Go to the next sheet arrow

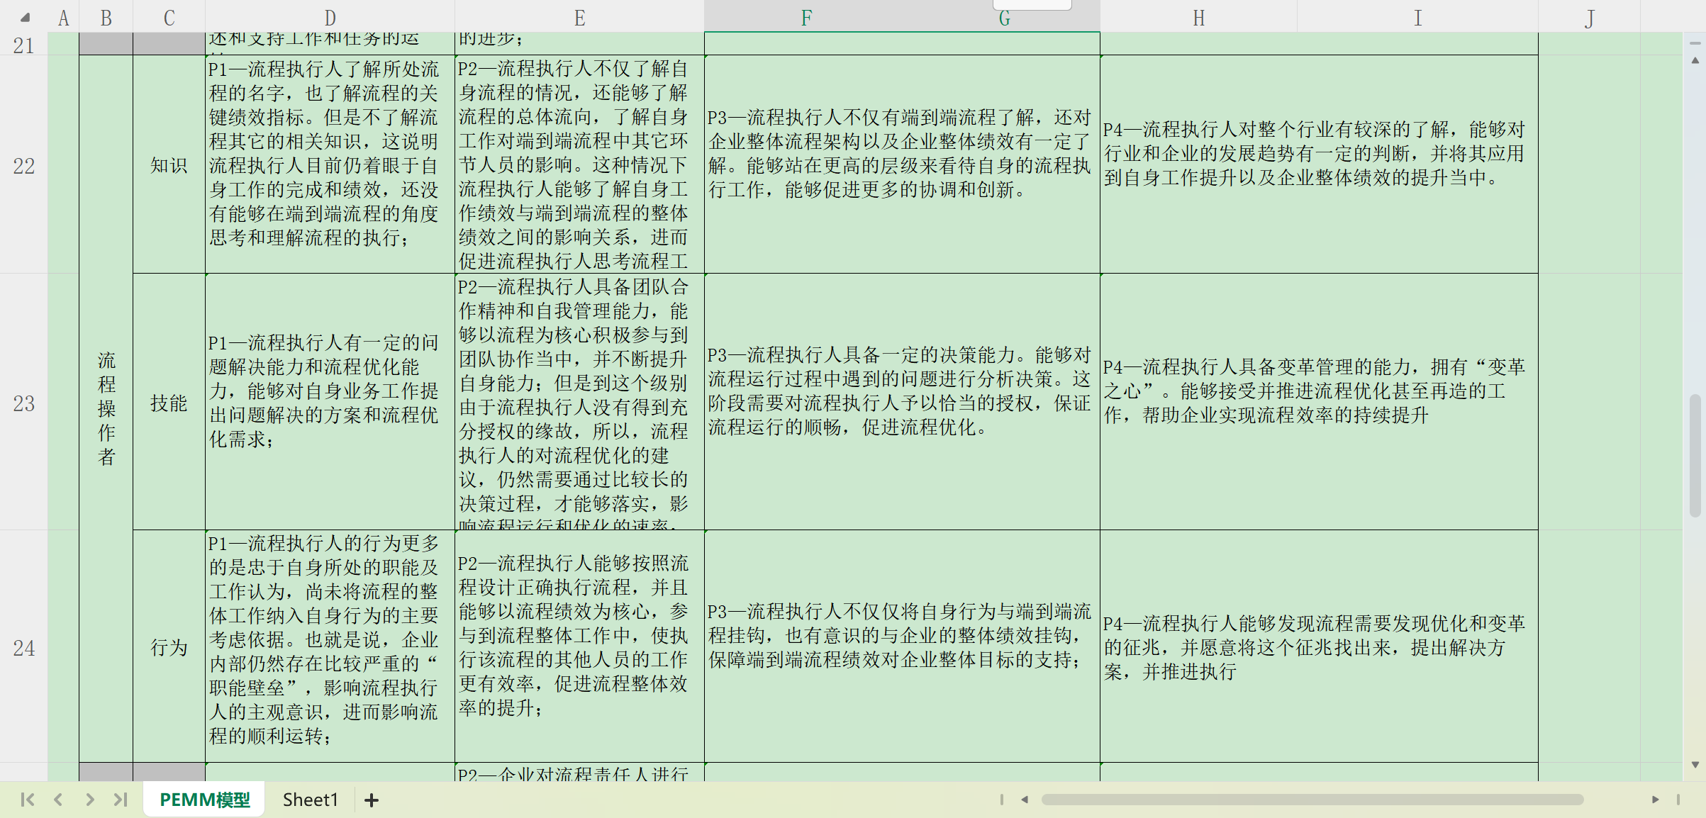89,800
